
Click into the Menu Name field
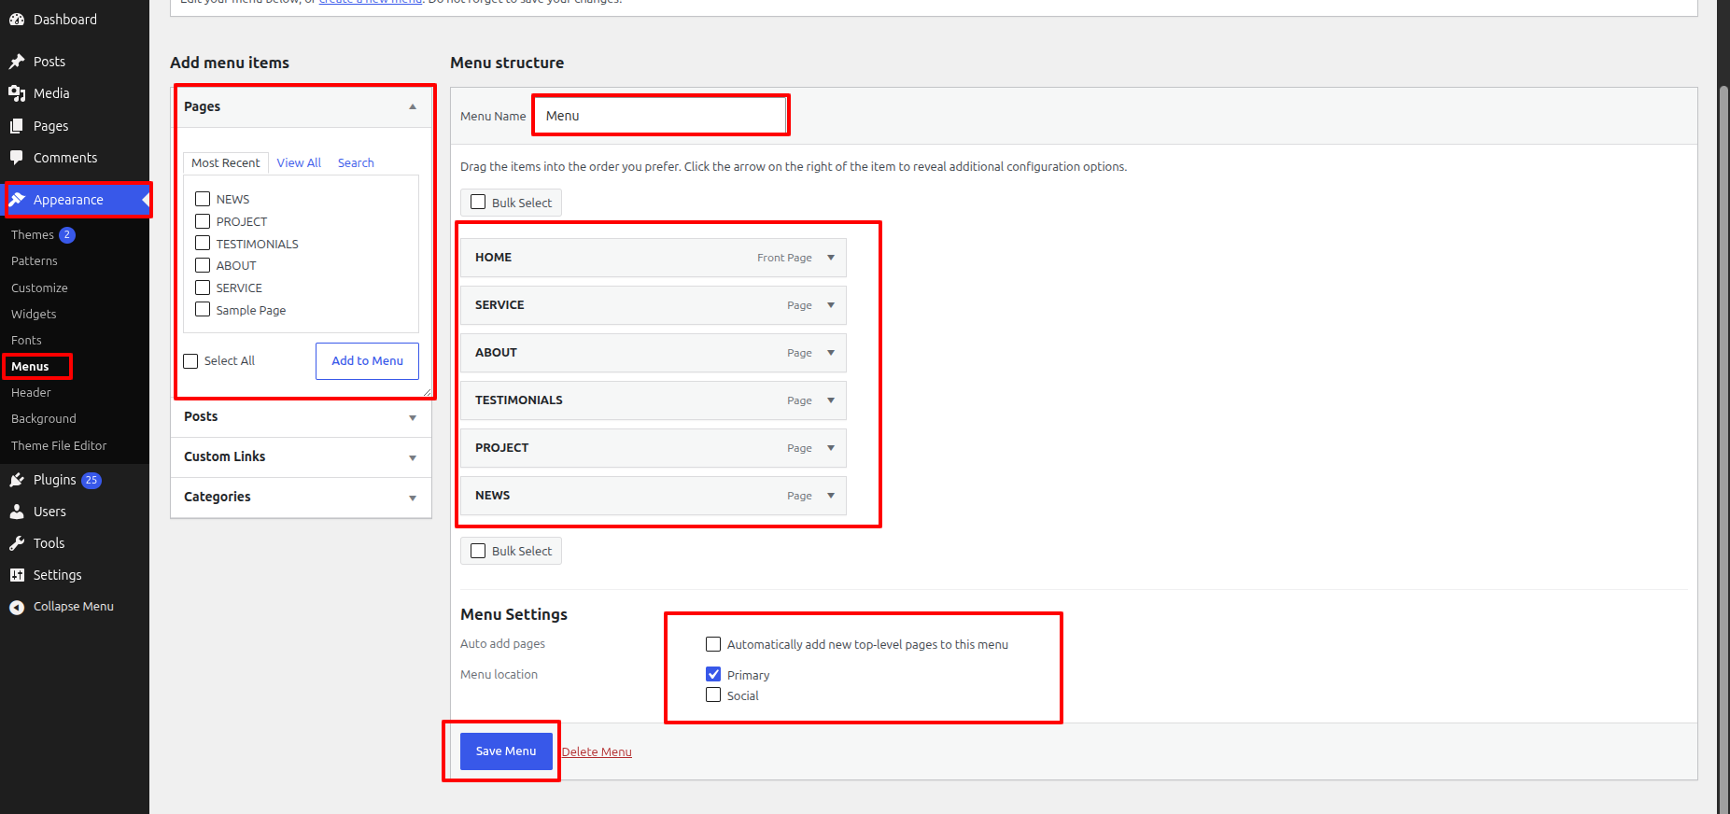661,116
